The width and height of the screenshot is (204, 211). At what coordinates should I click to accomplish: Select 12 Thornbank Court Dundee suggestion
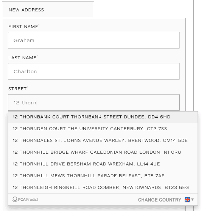click(103, 117)
